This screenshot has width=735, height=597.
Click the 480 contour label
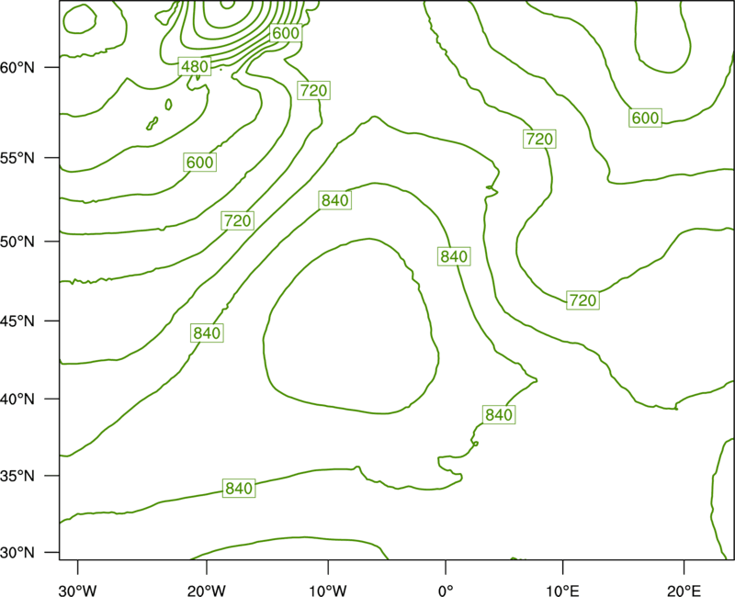click(x=195, y=66)
